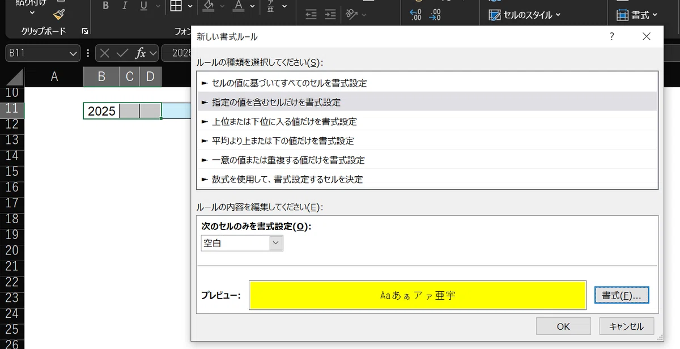
Task: Select column D header
Action: pos(150,77)
